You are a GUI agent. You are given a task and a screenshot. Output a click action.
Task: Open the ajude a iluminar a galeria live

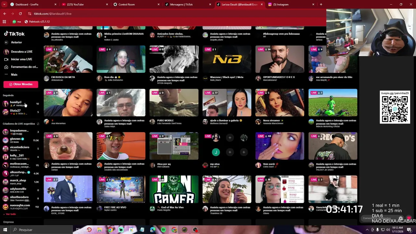[x=227, y=102]
